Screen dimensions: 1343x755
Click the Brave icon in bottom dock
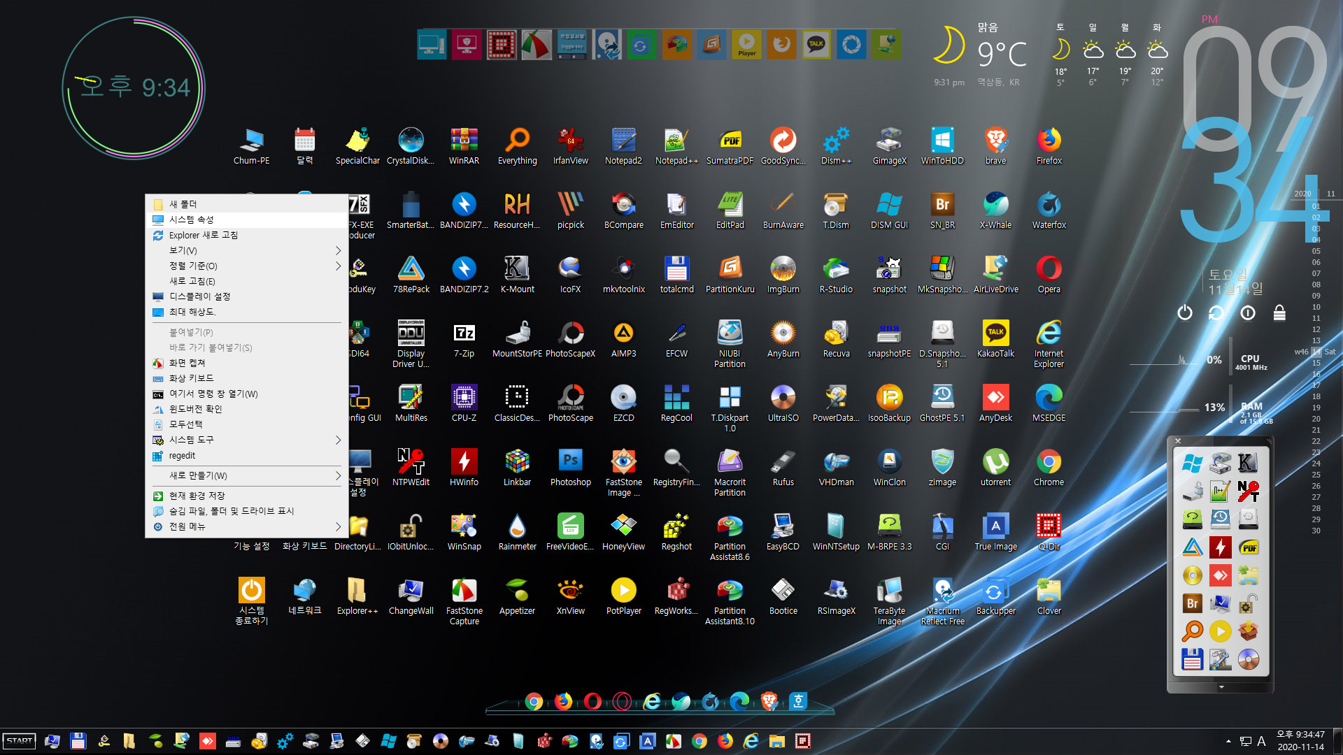[769, 701]
